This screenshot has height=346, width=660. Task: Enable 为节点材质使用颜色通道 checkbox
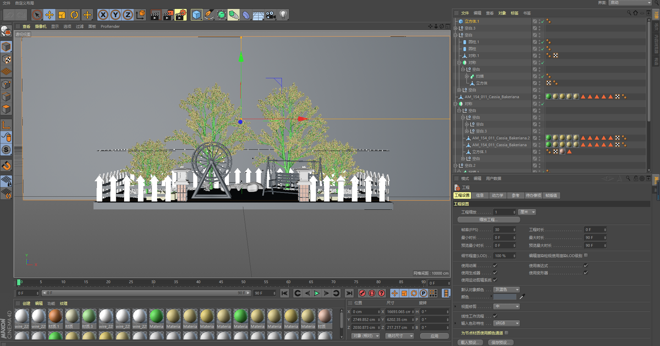pyautogui.click(x=506, y=333)
